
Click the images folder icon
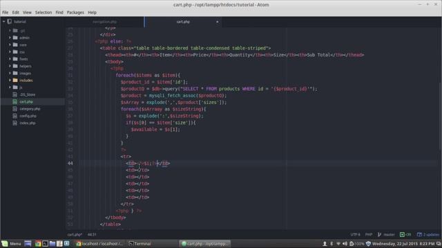tap(15, 73)
